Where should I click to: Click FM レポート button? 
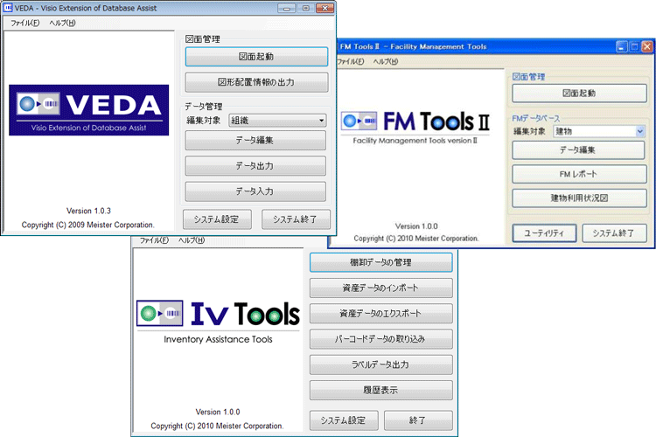(x=579, y=174)
